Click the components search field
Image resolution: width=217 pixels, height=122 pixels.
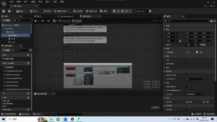[x=22, y=20]
